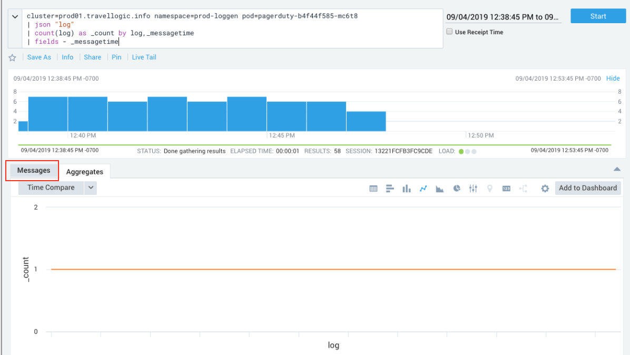Viewport: 630px width, 355px height.
Task: Switch to table view icon
Action: (373, 189)
